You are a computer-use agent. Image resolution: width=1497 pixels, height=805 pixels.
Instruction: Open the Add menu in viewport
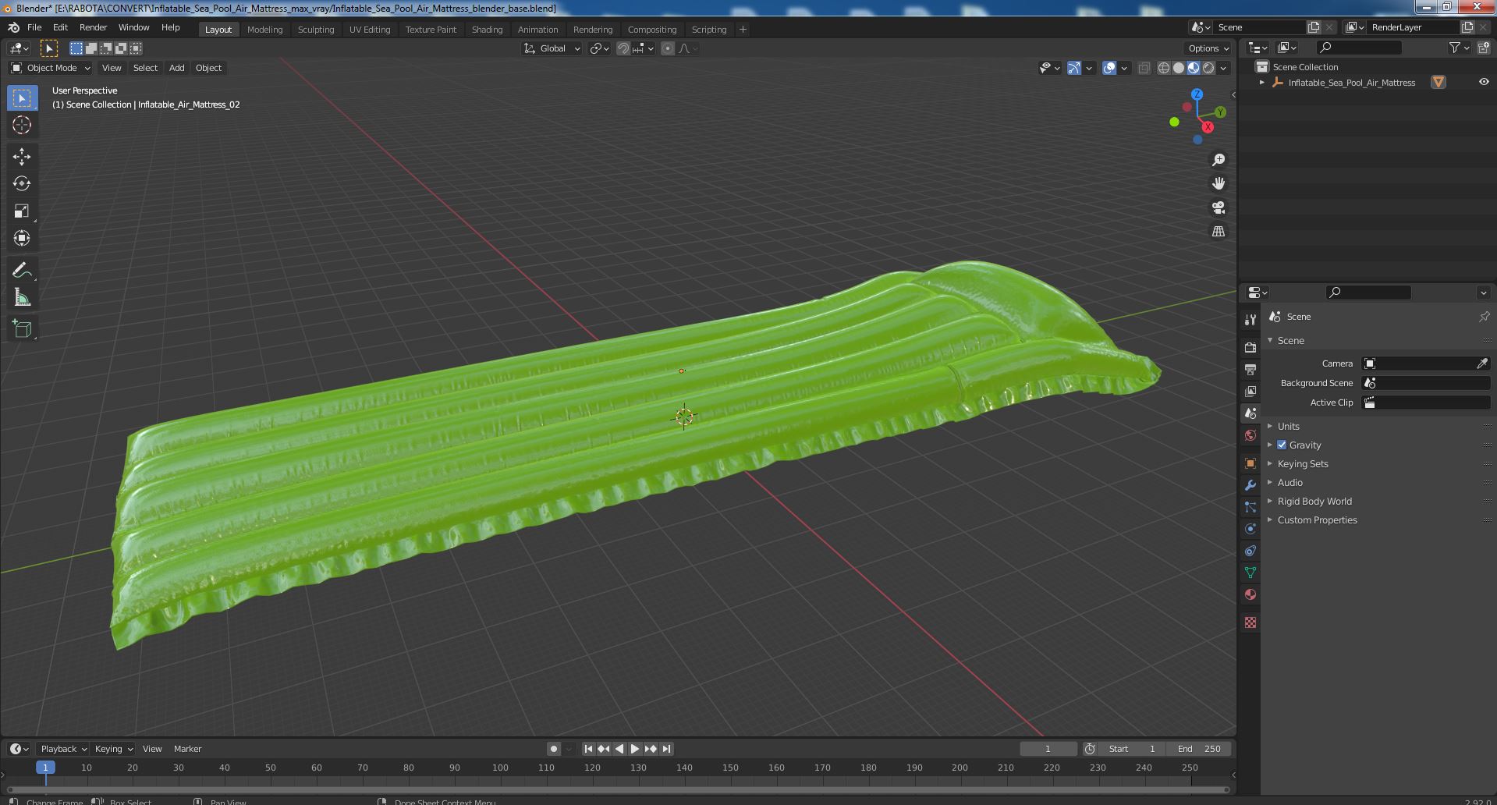click(x=177, y=68)
